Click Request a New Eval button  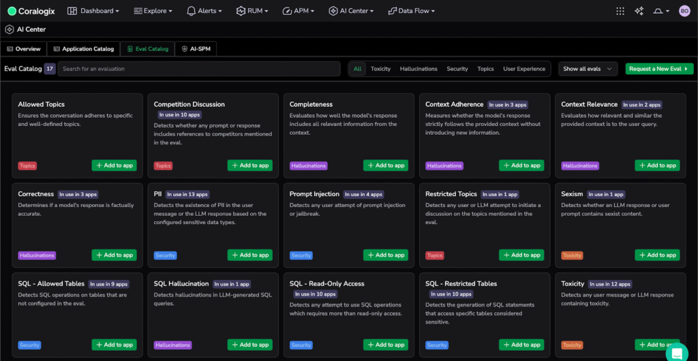[x=659, y=69]
